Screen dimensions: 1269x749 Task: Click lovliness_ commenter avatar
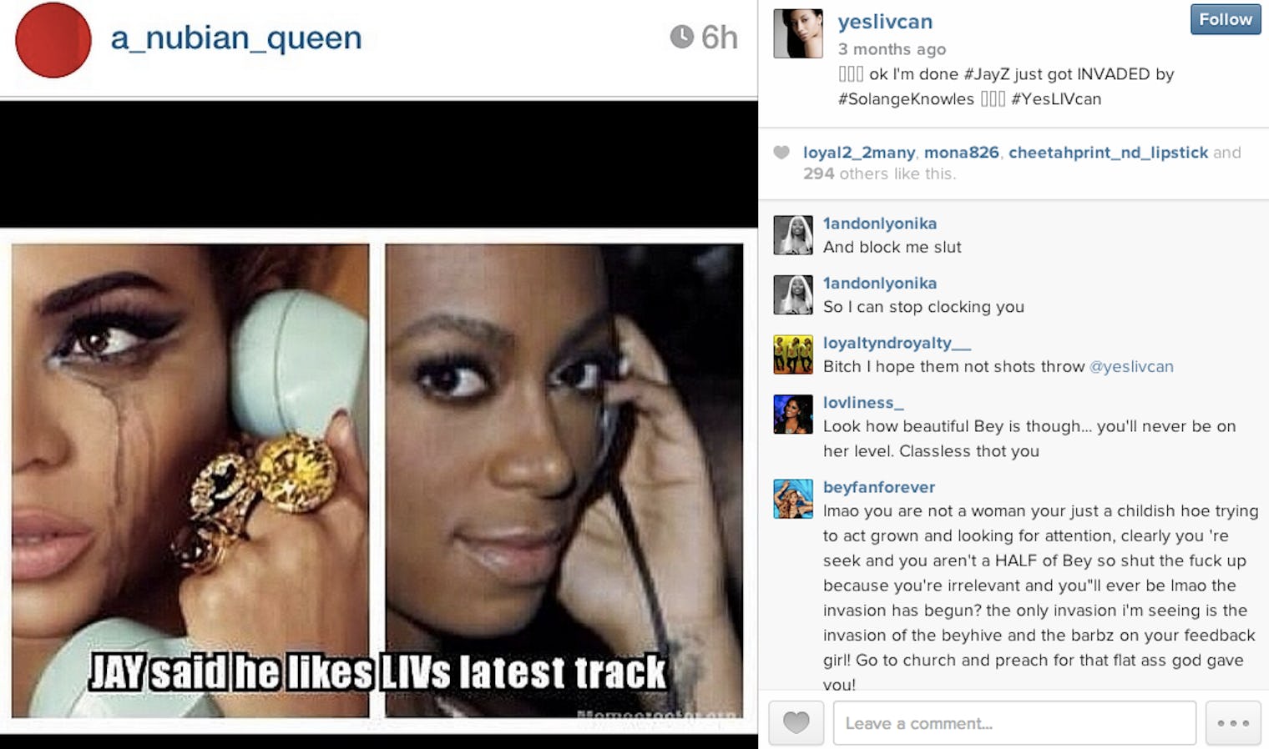(x=793, y=415)
